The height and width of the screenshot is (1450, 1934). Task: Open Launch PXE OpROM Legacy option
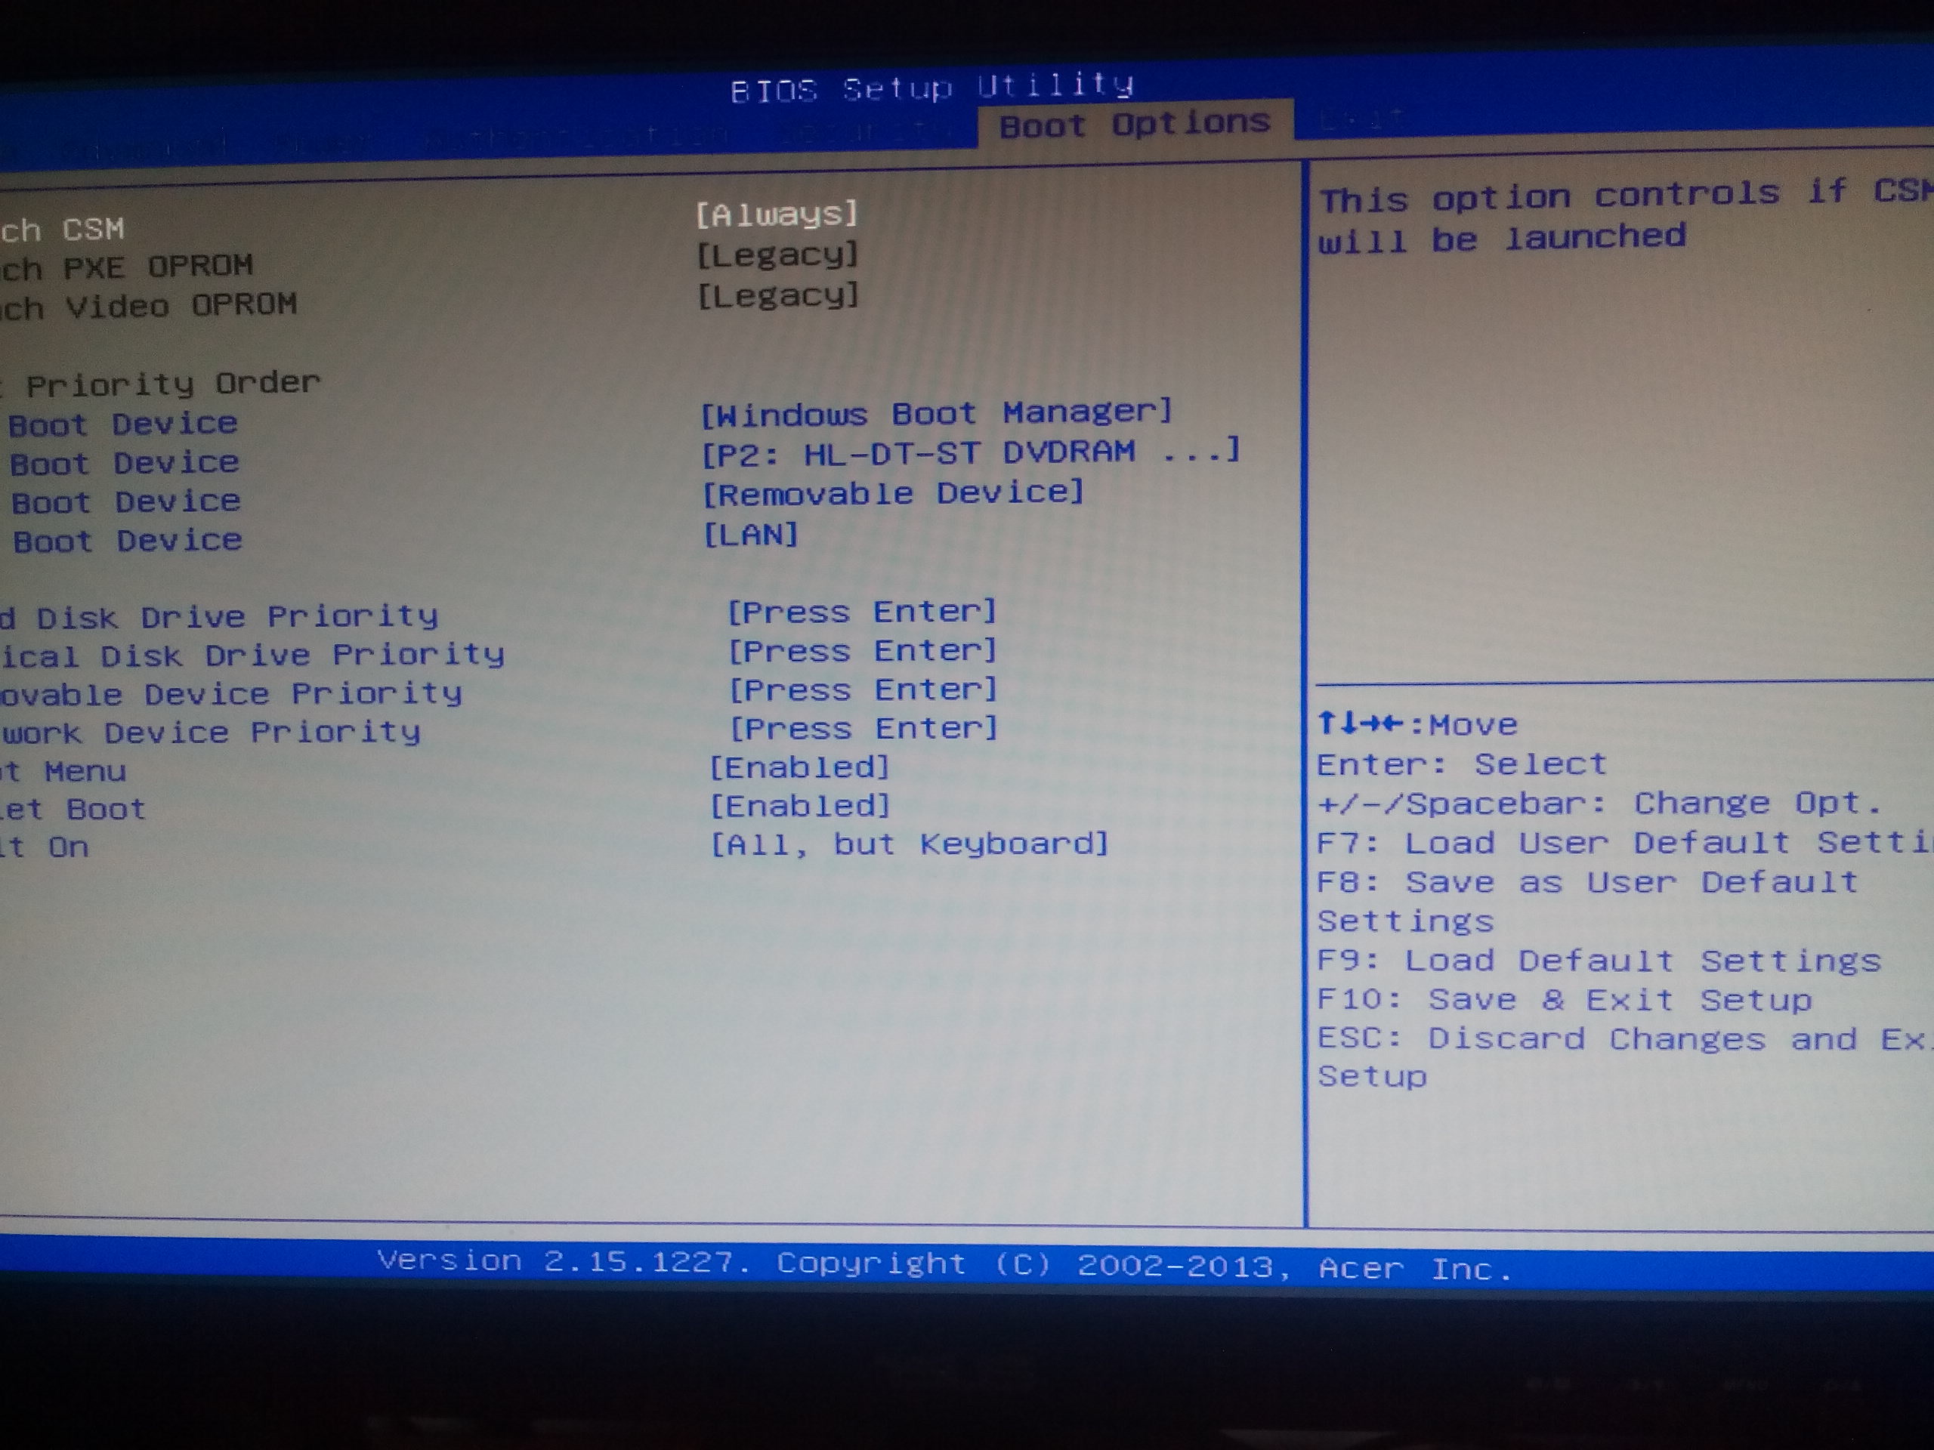pyautogui.click(x=777, y=255)
